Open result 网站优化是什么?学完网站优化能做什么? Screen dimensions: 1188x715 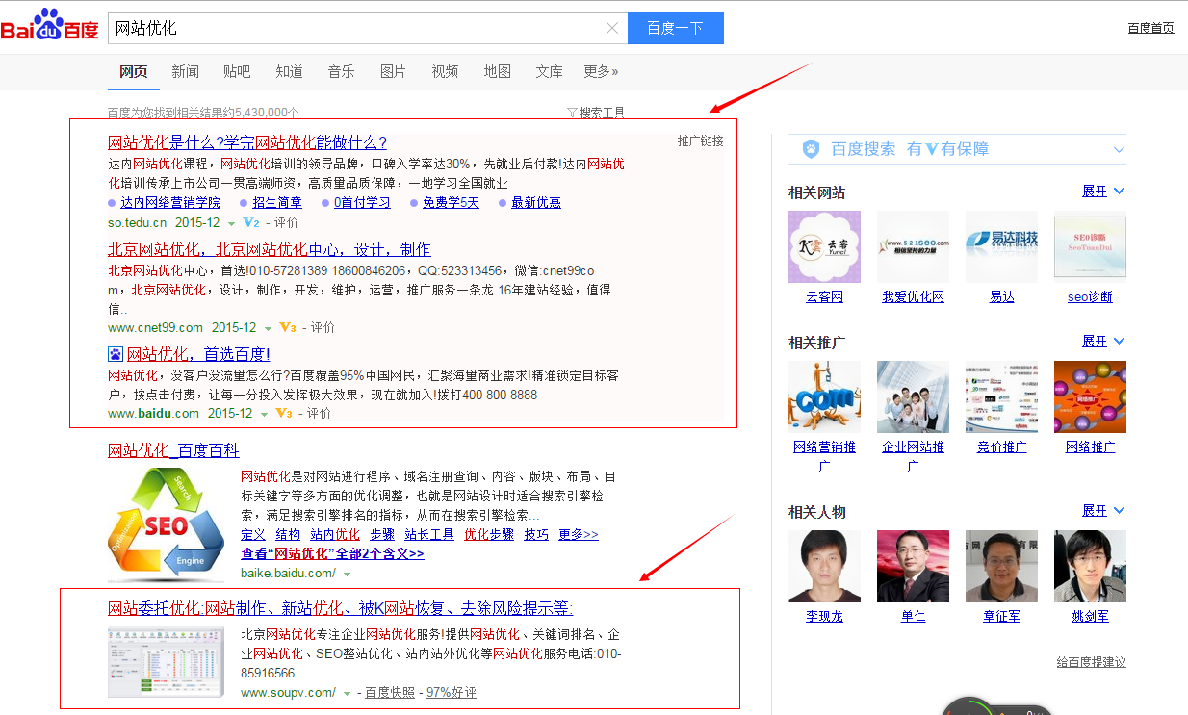click(x=247, y=142)
